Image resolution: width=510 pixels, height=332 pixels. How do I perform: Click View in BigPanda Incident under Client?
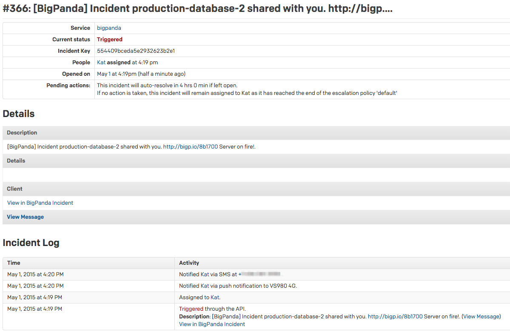tap(40, 203)
